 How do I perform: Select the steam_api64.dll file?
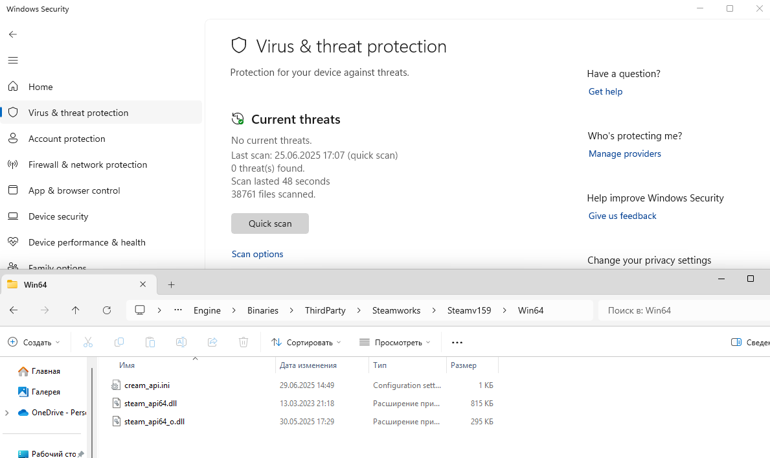150,404
